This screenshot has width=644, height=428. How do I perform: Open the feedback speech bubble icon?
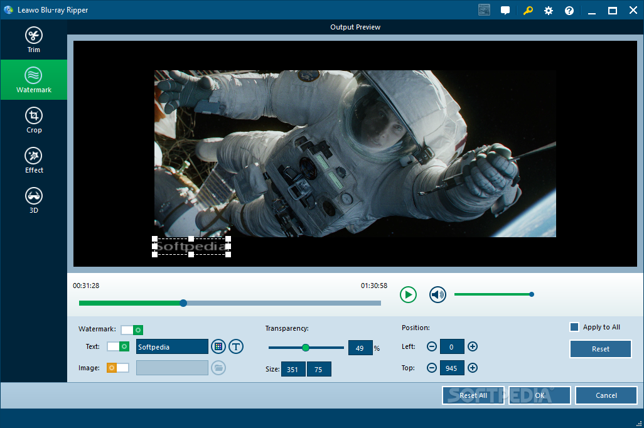click(x=505, y=11)
